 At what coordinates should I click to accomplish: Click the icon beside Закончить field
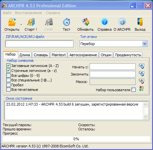click(142, 74)
